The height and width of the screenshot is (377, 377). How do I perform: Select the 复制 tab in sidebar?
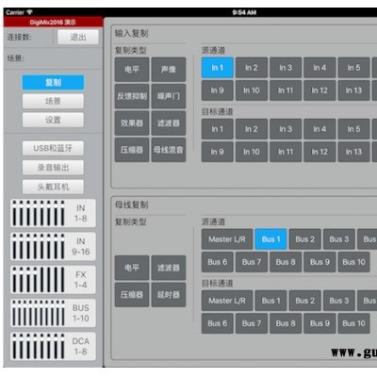pyautogui.click(x=53, y=83)
